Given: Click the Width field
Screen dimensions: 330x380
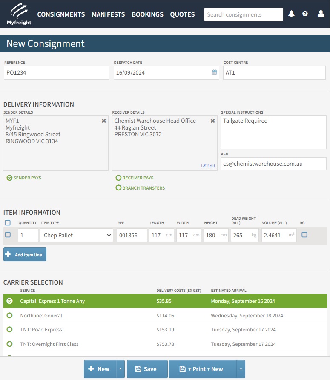Looking at the screenshot, I should 189,235.
